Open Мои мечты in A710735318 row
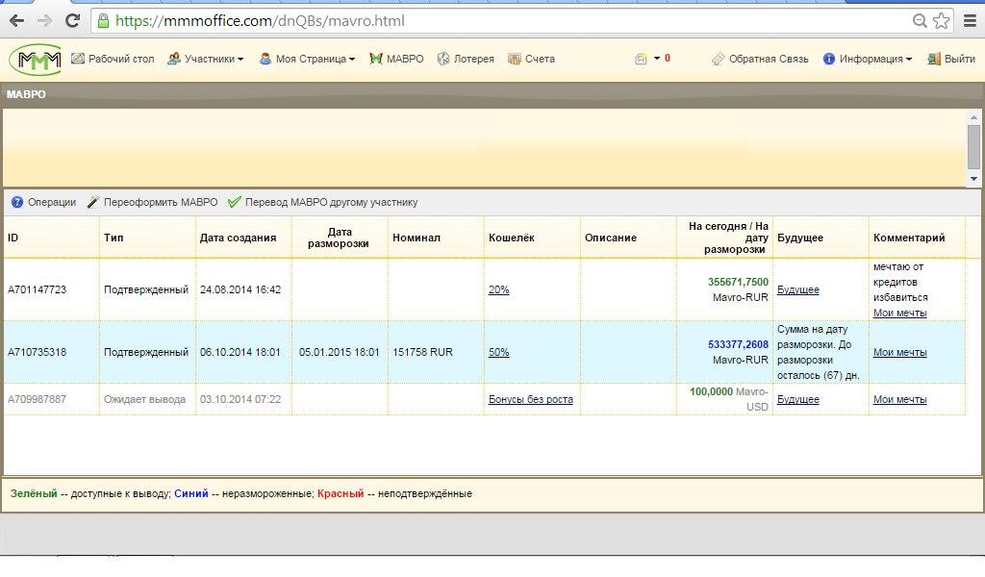985x577 pixels. point(899,352)
